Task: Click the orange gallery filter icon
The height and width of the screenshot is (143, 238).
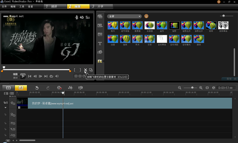Action: coord(146,16)
